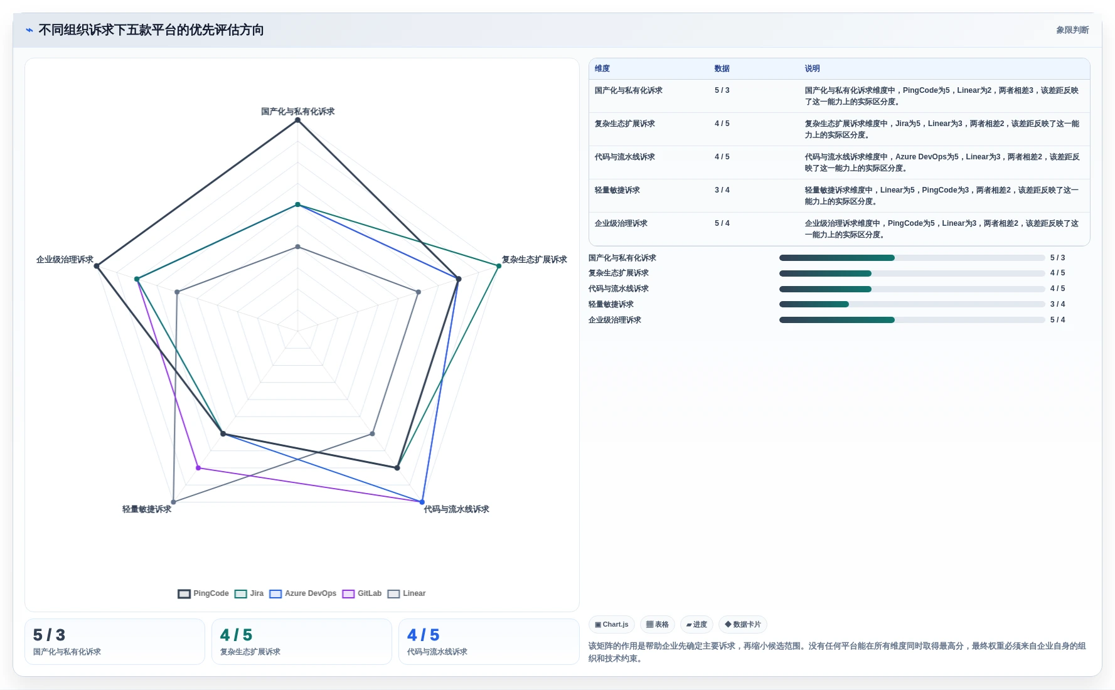This screenshot has height=690, width=1115.
Task: Click the 轻量敏捷诉求 radar axis label
Action: [x=147, y=509]
